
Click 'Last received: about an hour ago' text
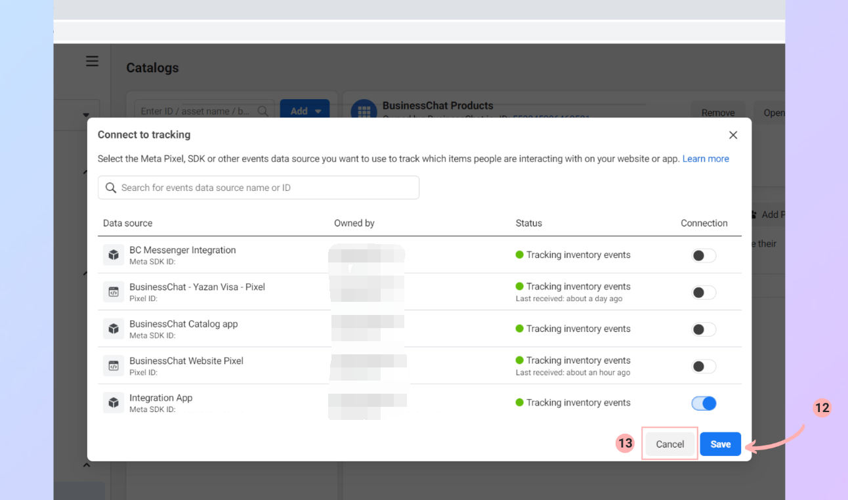(573, 373)
